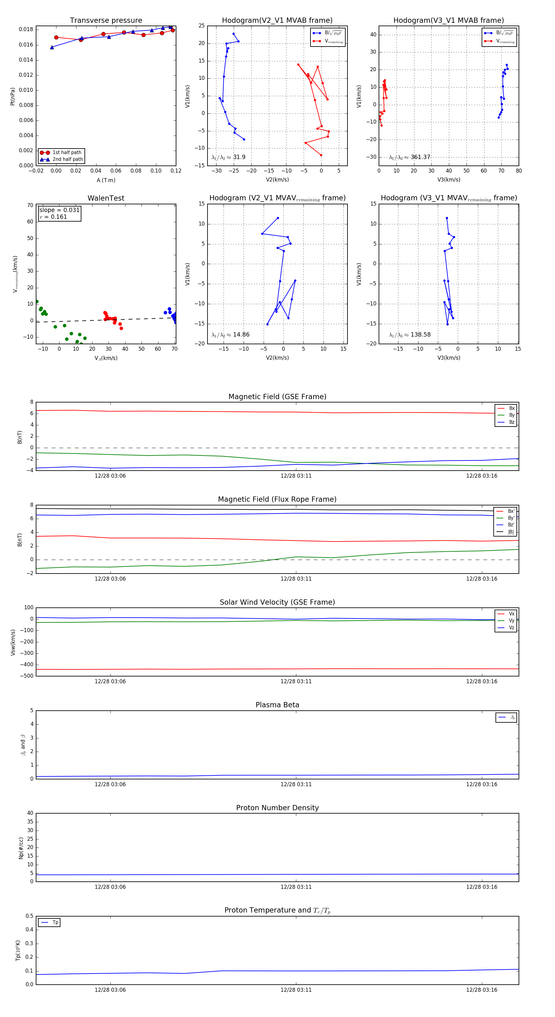Click "Vy" legend entry in Solar Wind plot
555x1017 pixels.
coord(506,621)
